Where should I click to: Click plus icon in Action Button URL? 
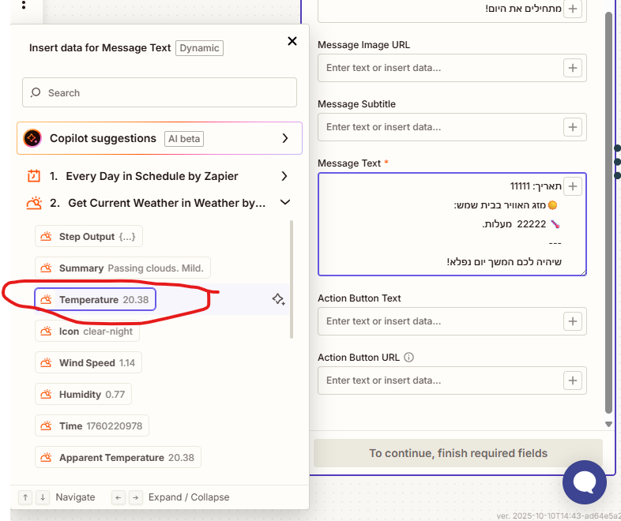573,380
